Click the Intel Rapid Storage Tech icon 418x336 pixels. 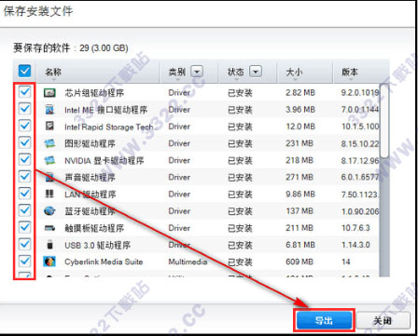[49, 127]
